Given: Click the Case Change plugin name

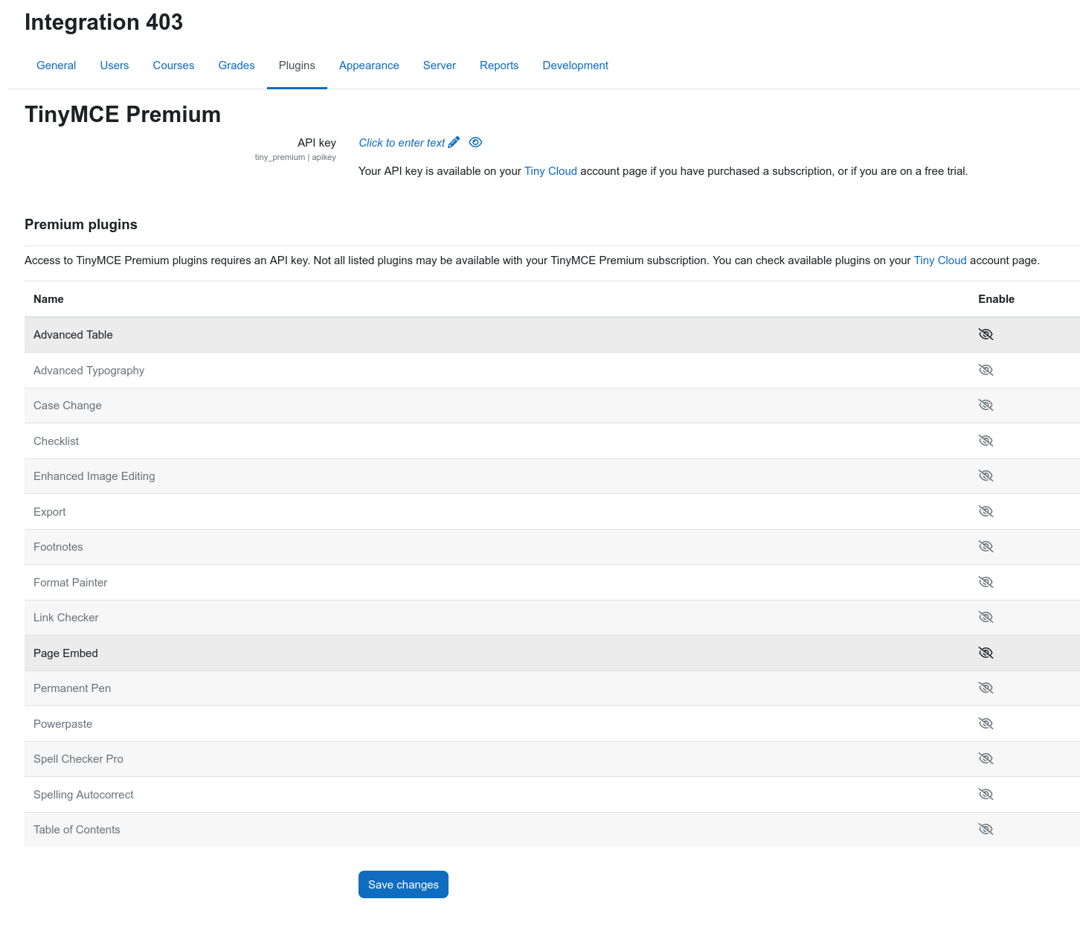Looking at the screenshot, I should point(68,406).
